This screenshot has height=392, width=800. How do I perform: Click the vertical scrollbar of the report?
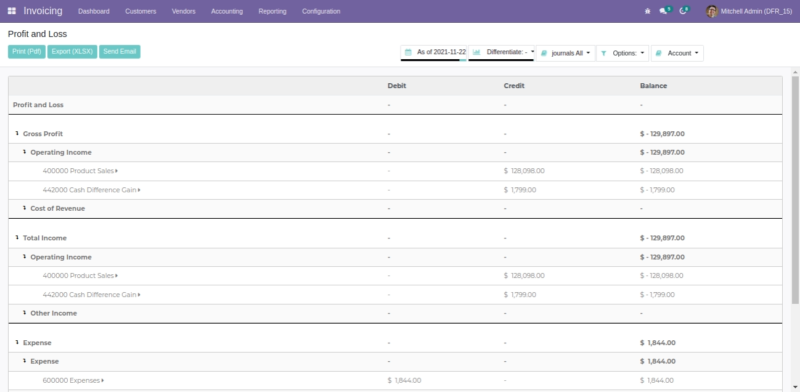[794, 191]
